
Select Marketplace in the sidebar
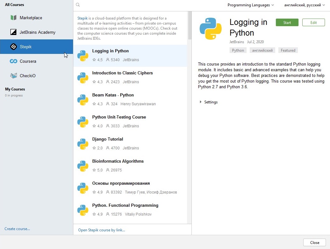[37, 18]
